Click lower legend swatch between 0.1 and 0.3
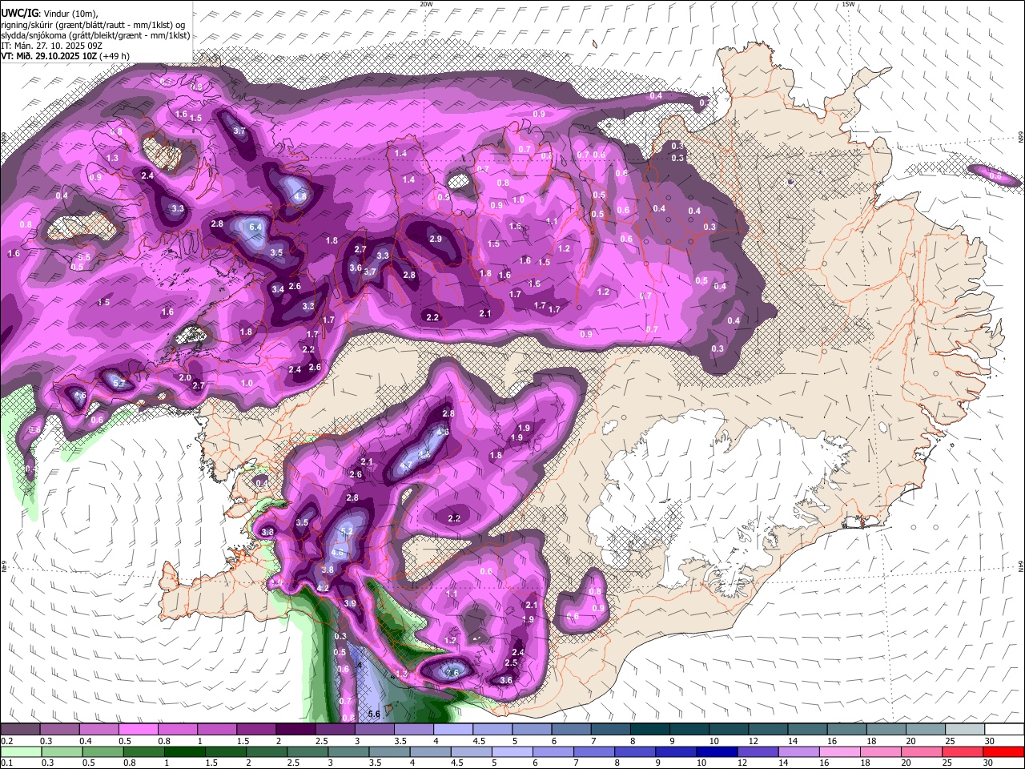This screenshot has height=769, width=1025. 20,751
